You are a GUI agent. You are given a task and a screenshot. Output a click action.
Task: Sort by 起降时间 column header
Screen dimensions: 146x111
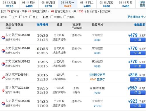click(x=42, y=25)
